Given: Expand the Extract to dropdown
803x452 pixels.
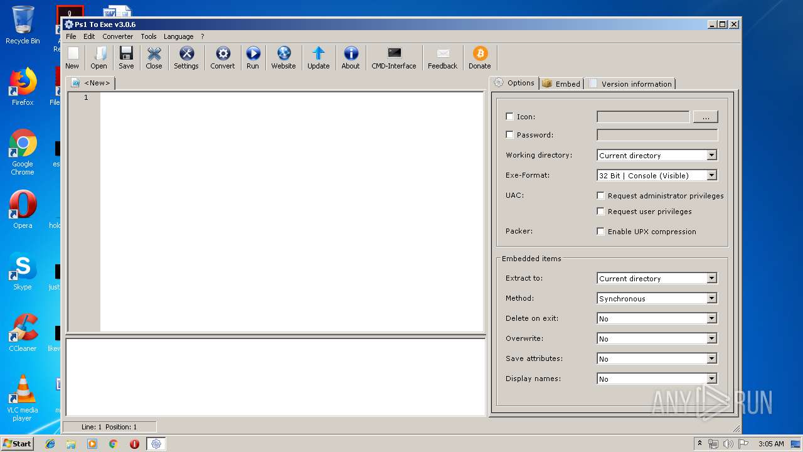Looking at the screenshot, I should [711, 278].
